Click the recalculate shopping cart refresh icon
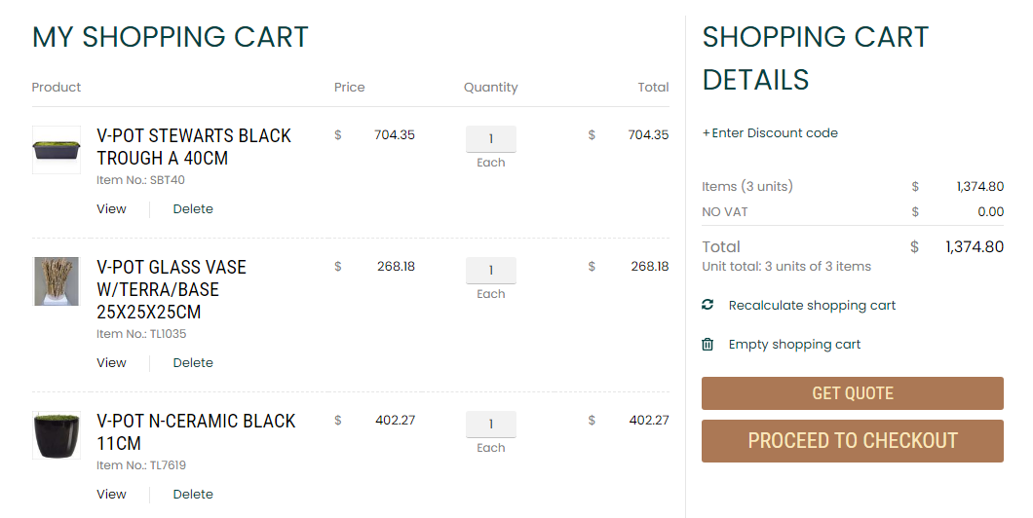The height and width of the screenshot is (518, 1033). pyautogui.click(x=708, y=305)
